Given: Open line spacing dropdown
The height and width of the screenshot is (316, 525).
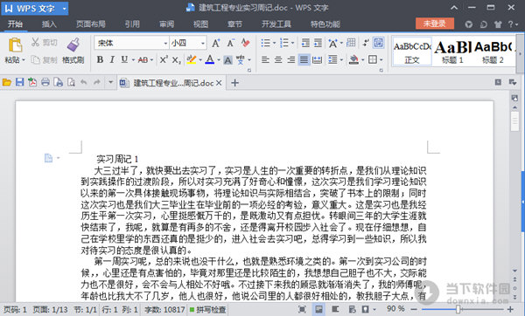Looking at the screenshot, I should click(341, 60).
